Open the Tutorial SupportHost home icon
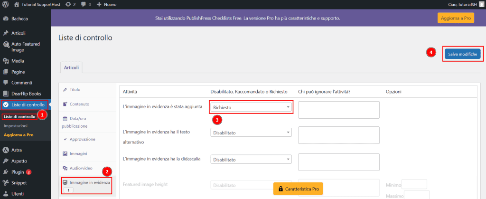The width and height of the screenshot is (486, 199). tap(17, 4)
